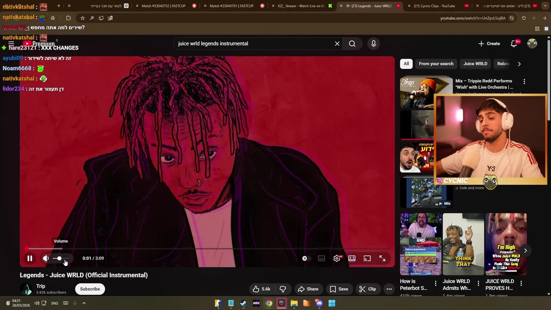
Task: Open the Trippie Redd mix thumbnail
Action: point(426,92)
